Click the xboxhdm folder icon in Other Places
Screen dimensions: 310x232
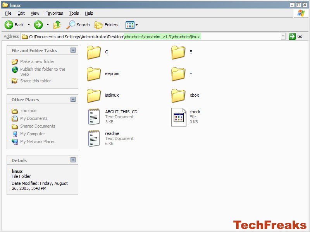pos(15,111)
